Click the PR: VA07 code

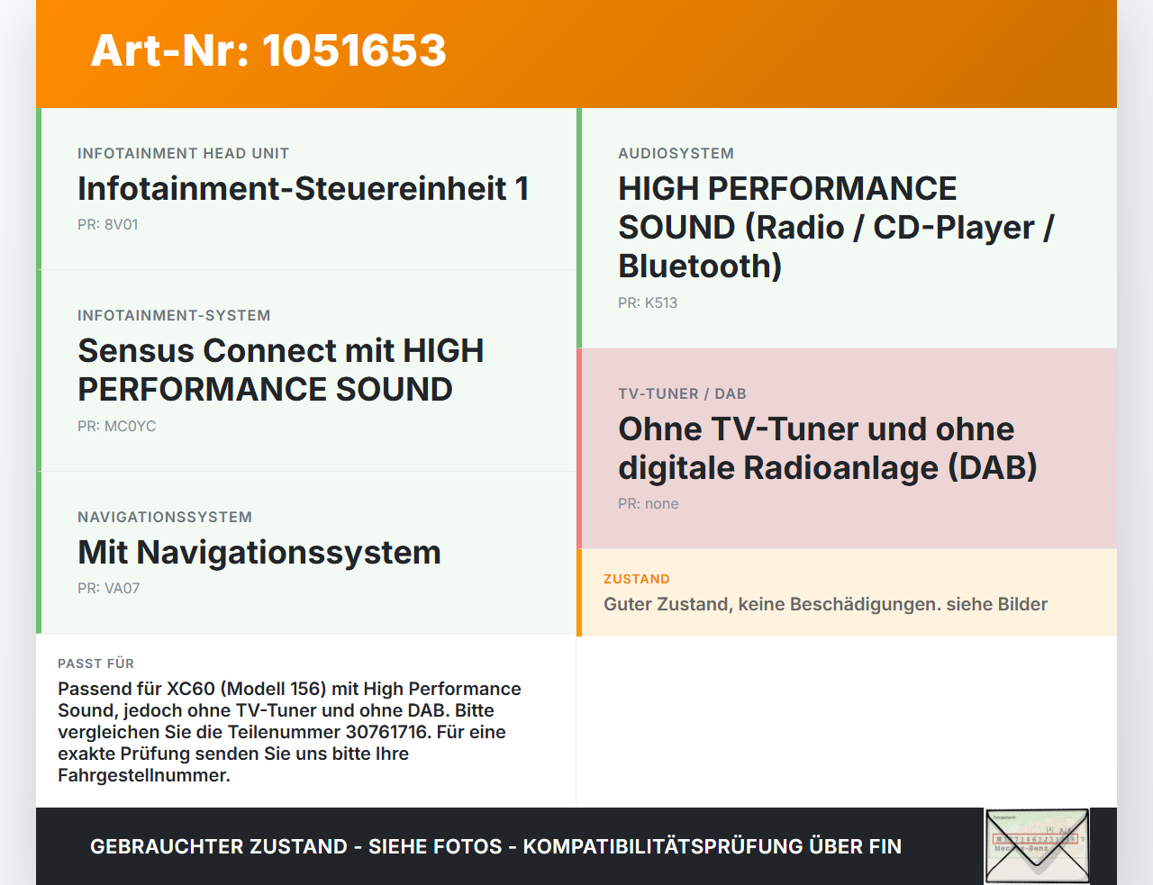pyautogui.click(x=109, y=588)
